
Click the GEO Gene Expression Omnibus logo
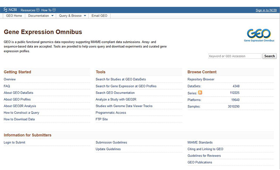click(x=259, y=35)
